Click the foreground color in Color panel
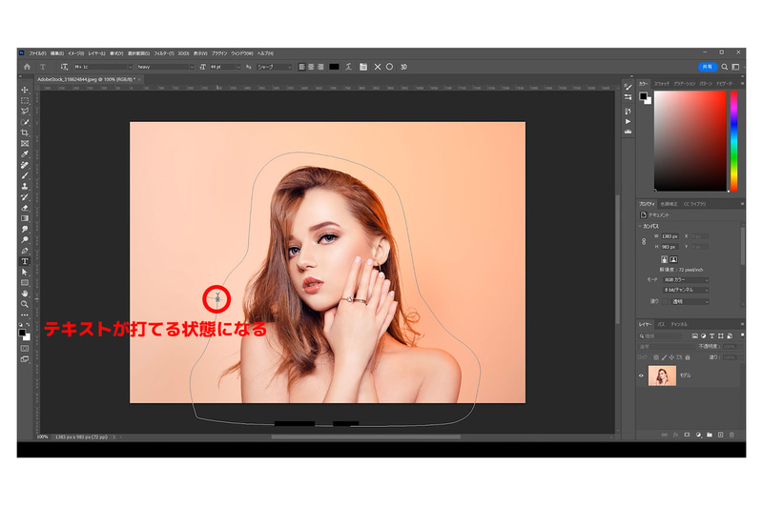Viewport: 763px width, 508px height. 643,95
